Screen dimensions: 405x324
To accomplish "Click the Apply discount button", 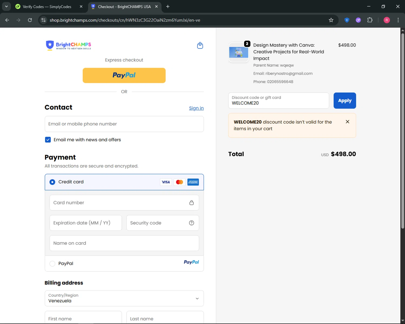I will (345, 101).
